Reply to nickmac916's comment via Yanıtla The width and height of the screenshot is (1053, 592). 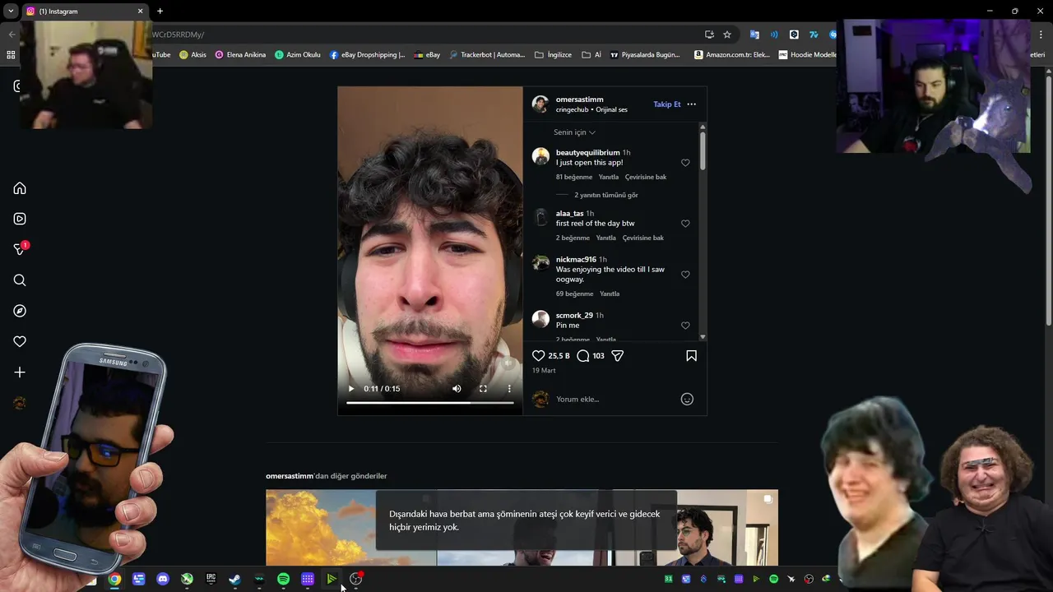coord(610,294)
